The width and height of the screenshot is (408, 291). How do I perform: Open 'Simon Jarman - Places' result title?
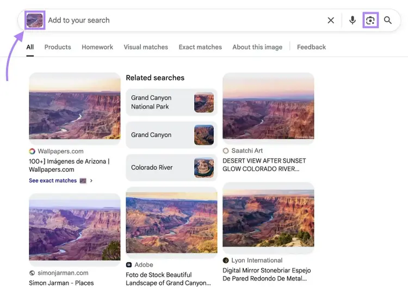point(61,283)
